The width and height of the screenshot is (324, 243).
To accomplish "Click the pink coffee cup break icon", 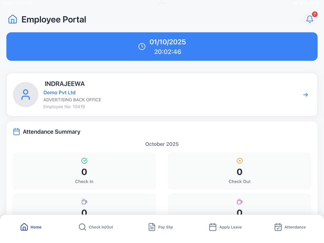I will [x=239, y=202].
